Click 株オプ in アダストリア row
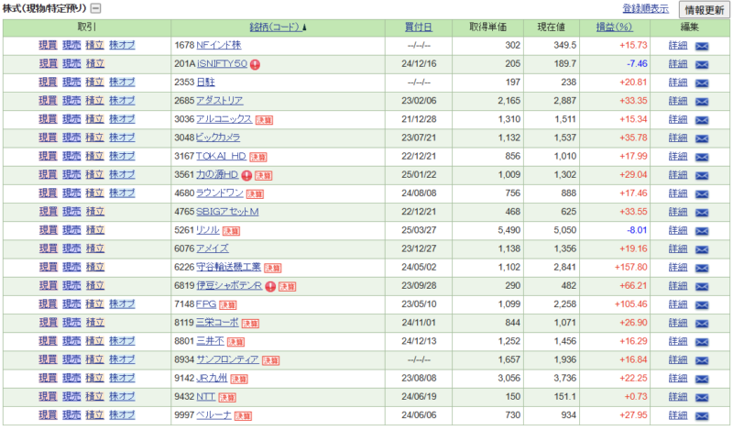This screenshot has width=733, height=430. pos(122,101)
